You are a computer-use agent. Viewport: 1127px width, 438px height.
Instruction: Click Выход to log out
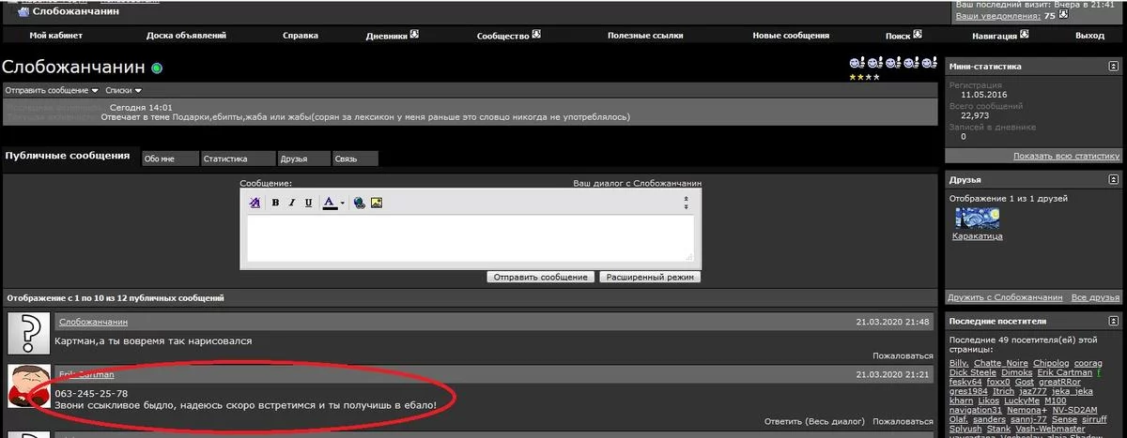tap(1089, 36)
